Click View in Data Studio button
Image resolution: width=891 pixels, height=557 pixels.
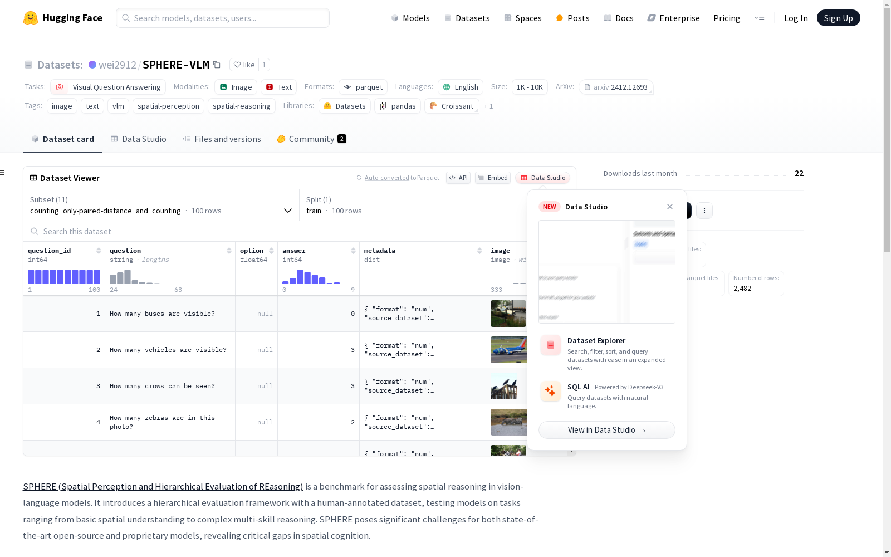(x=607, y=430)
